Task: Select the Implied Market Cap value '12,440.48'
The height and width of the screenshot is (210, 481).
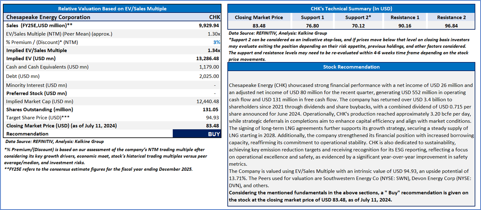Action: pos(208,101)
